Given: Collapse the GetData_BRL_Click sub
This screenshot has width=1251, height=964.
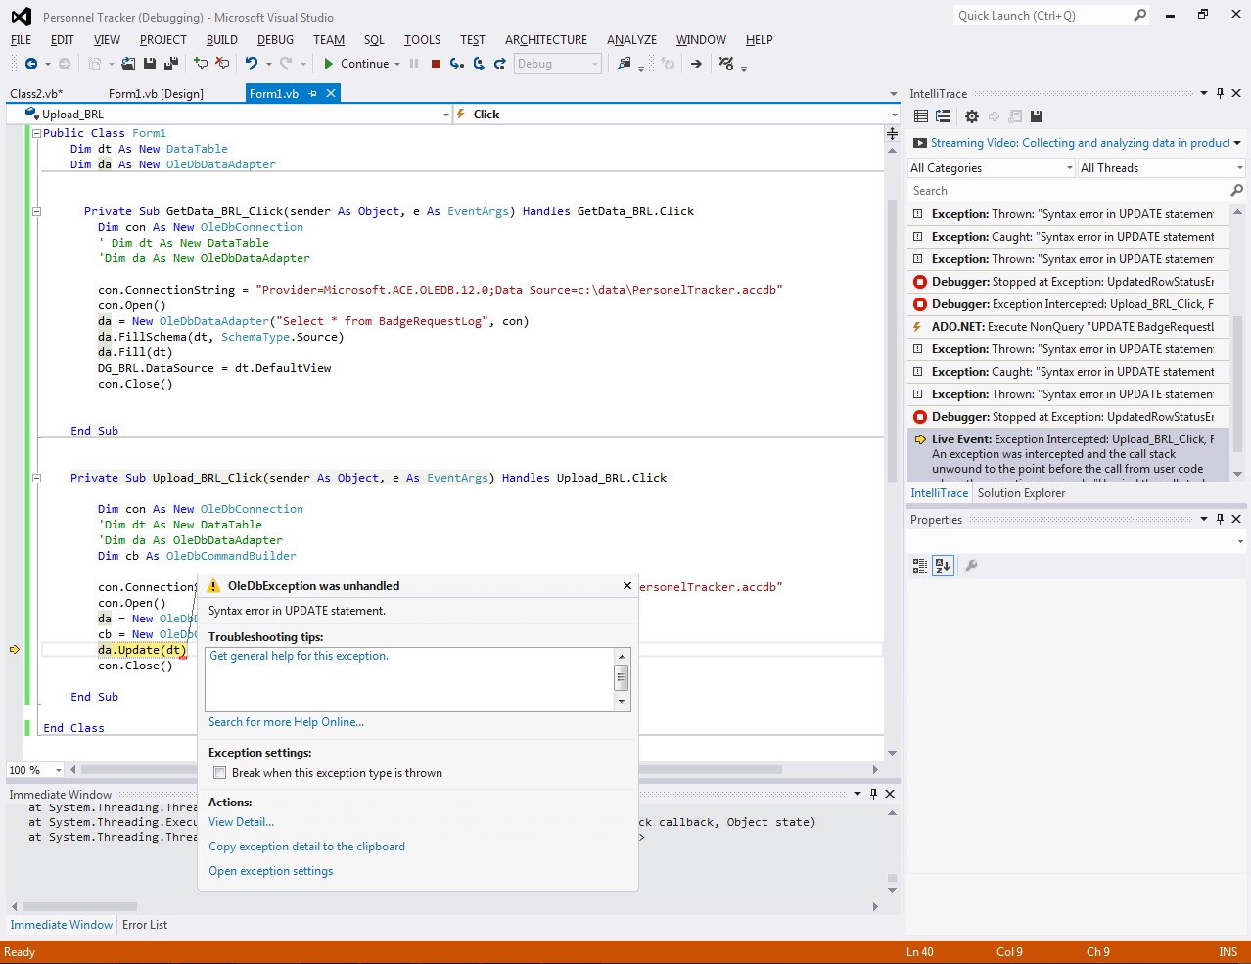Looking at the screenshot, I should 37,211.
